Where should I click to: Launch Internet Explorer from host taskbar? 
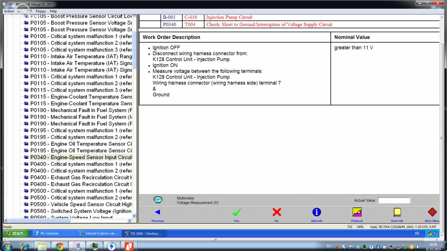pyautogui.click(x=25, y=246)
